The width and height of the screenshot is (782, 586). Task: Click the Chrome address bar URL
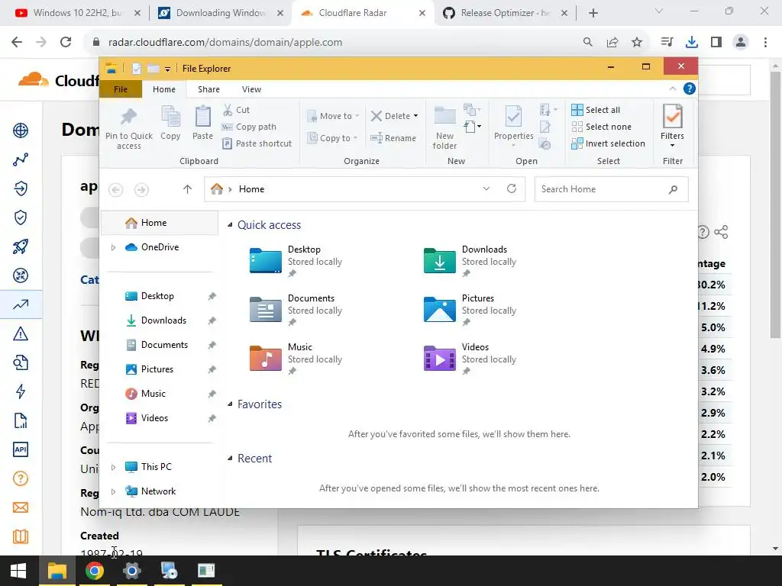click(225, 43)
